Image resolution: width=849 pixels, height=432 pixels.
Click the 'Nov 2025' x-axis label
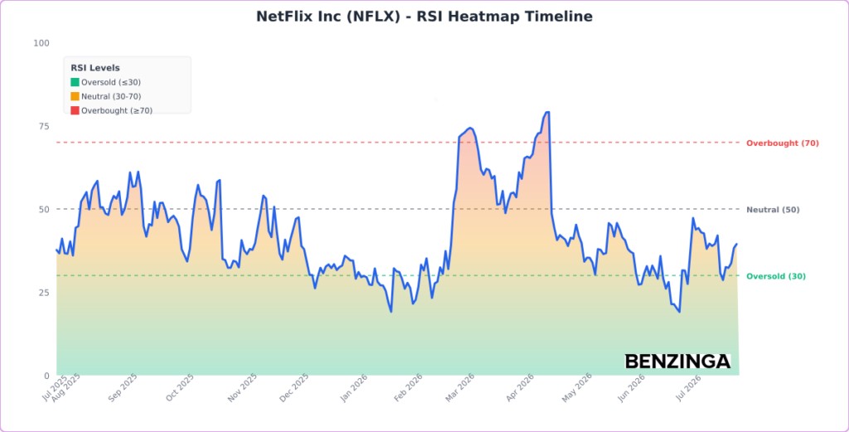[x=243, y=387]
